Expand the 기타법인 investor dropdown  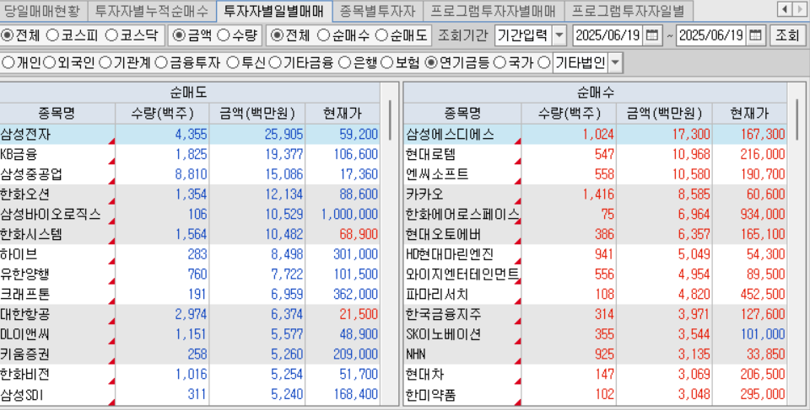615,63
